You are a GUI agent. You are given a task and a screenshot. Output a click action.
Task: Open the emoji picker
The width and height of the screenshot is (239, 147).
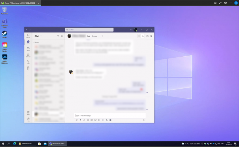[x=88, y=120]
